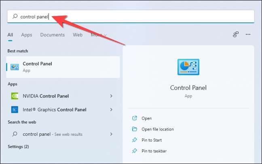Switch to the Apps filter tab
Viewport: 262px width, 164px height.
[x=27, y=35]
